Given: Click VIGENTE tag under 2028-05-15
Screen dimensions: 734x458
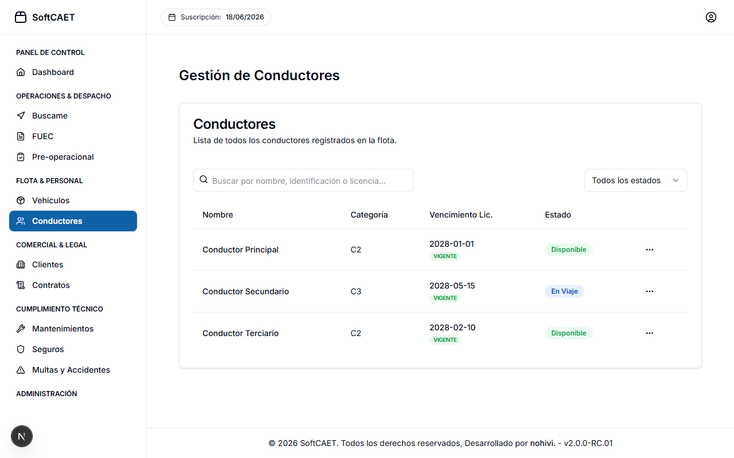Looking at the screenshot, I should 445,298.
